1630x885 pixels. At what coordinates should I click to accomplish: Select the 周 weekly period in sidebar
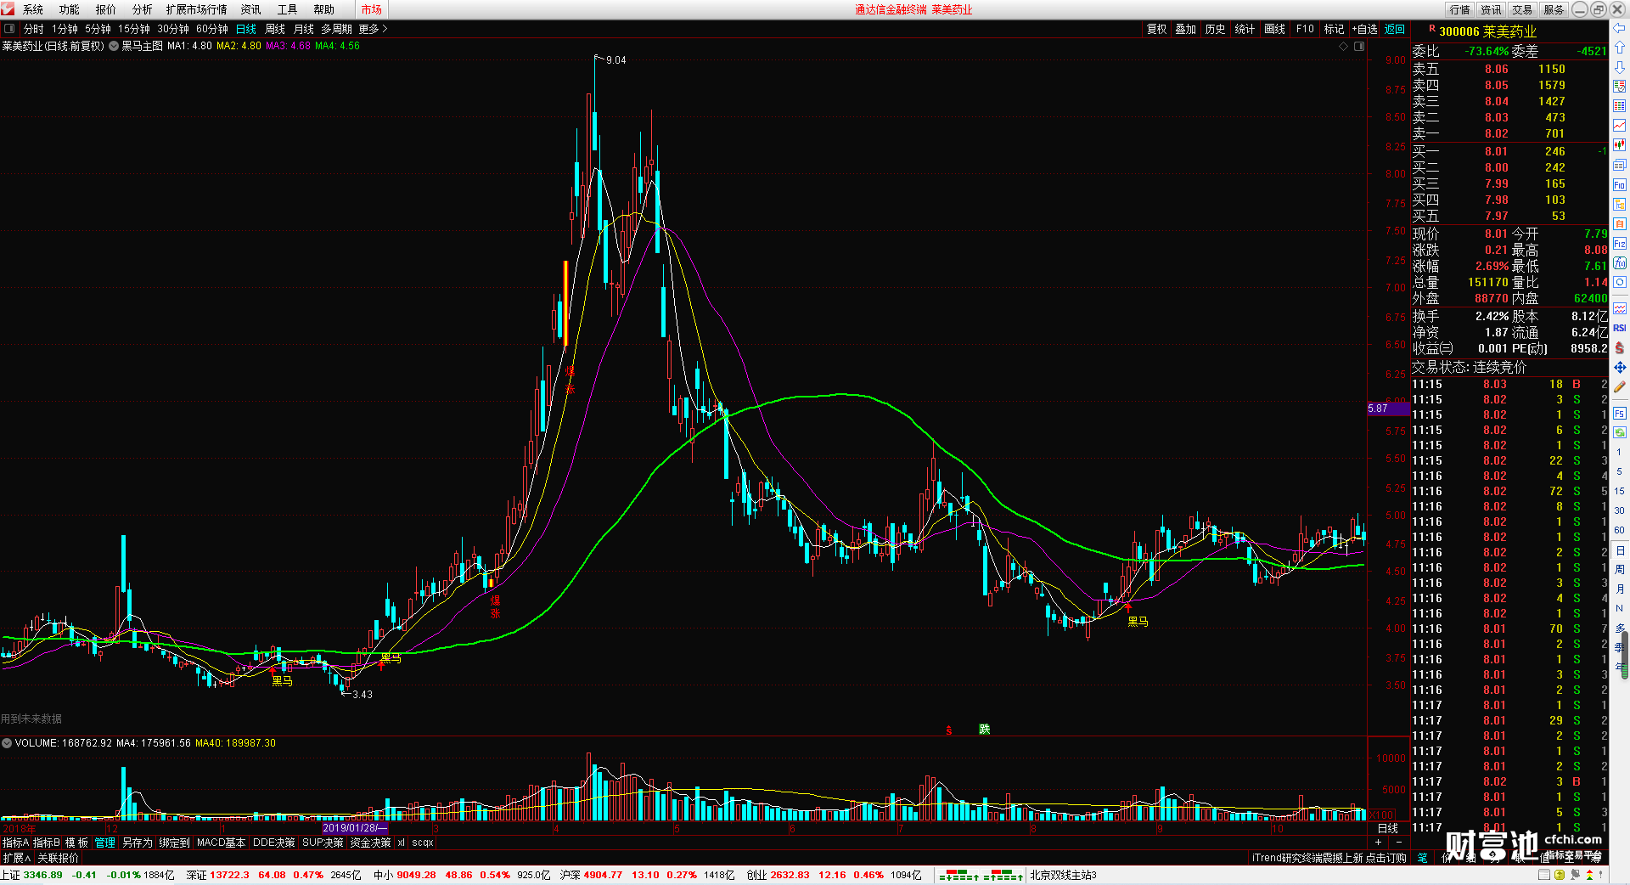pyautogui.click(x=1620, y=569)
